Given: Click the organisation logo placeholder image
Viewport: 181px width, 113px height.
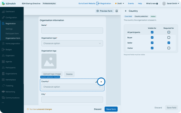Looking at the screenshot, I should [49, 61].
